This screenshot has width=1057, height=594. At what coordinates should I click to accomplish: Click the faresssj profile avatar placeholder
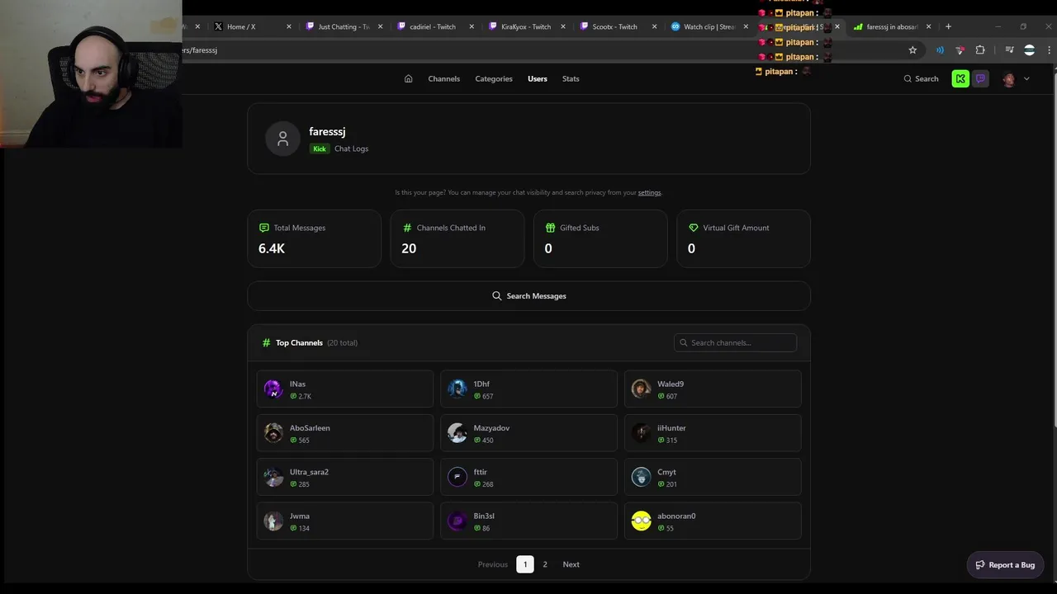[x=282, y=139]
